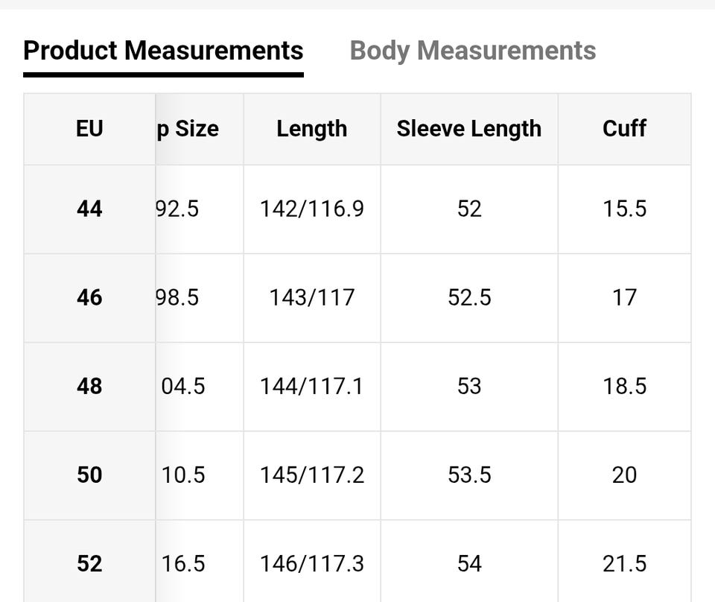Select EU size 50 row label
The width and height of the screenshot is (715, 602).
click(x=89, y=475)
